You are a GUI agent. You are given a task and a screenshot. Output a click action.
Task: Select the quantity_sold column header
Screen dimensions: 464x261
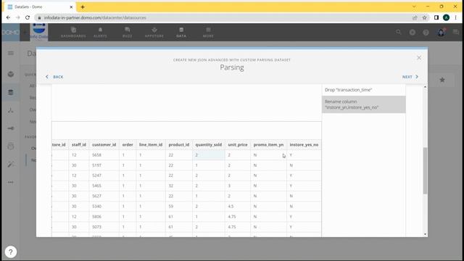click(208, 145)
